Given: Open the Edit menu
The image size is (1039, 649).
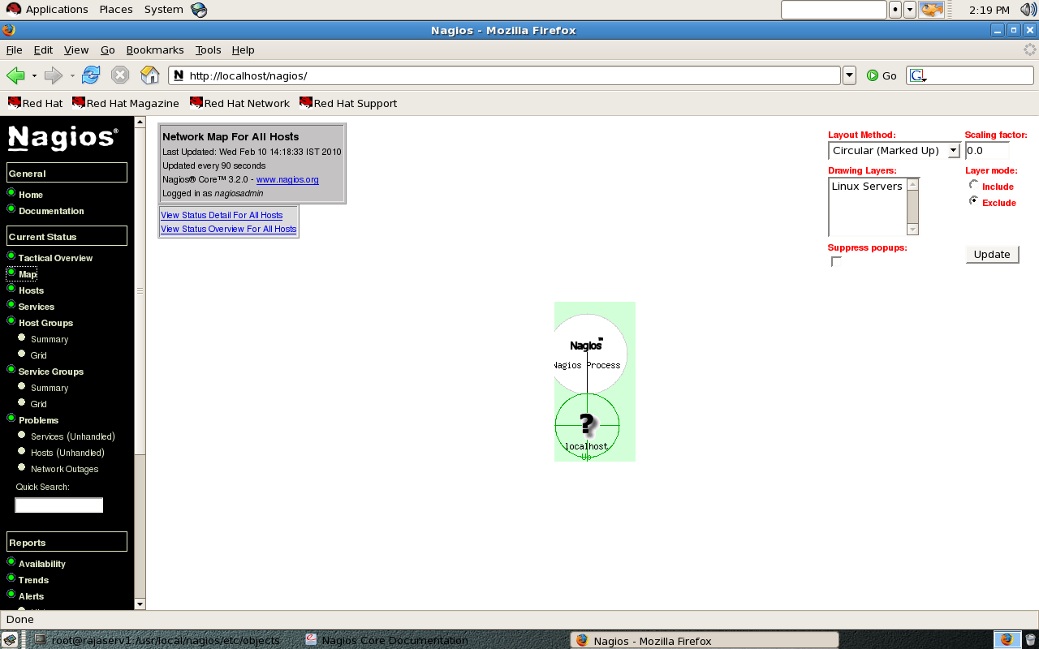Looking at the screenshot, I should 43,49.
